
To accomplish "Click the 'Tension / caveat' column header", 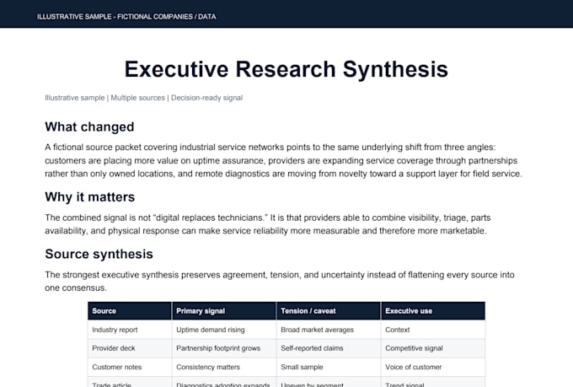I will [x=329, y=311].
